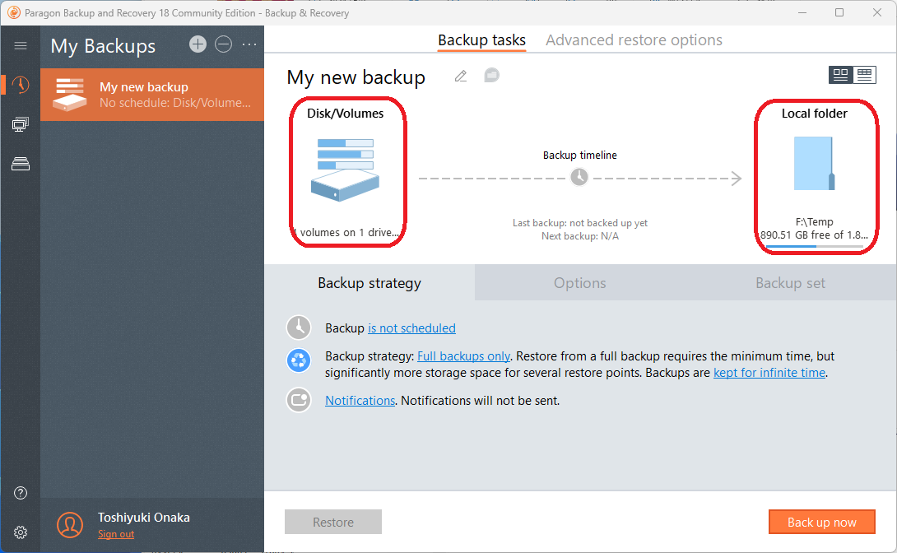The image size is (897, 553).
Task: Open the Advanced restore options tab
Action: coord(634,40)
